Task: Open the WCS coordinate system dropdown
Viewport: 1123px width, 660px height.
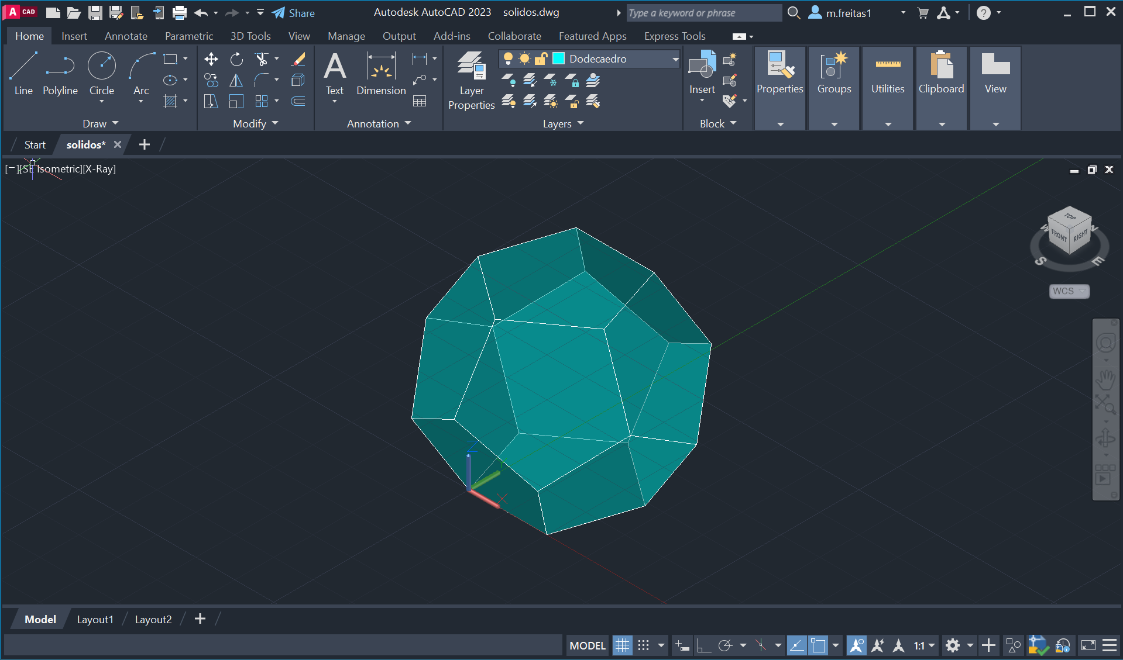Action: (1069, 291)
